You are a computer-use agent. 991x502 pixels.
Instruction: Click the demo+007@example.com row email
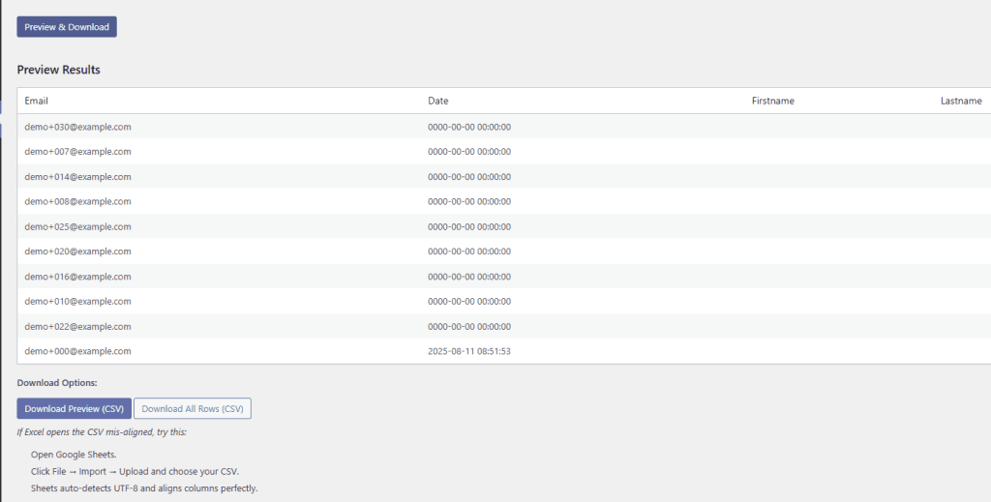(x=77, y=152)
